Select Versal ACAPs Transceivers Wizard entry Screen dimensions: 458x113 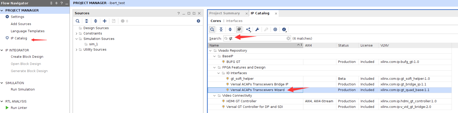pyautogui.click(x=257, y=90)
